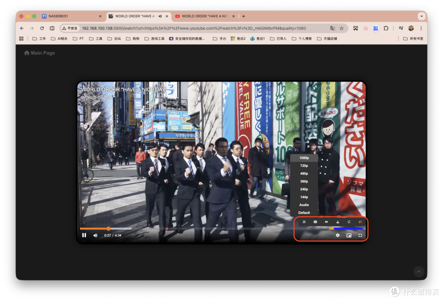Open the 购物 bookmark folder

[x=132, y=39]
